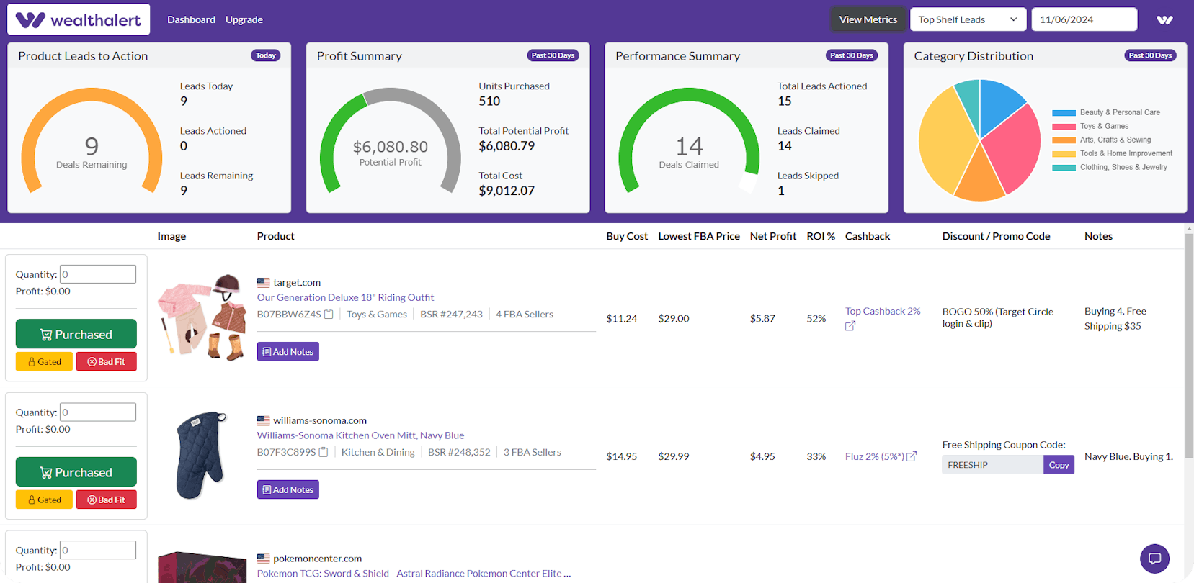Screen dimensions: 1194x583
Task: Click Past 30 Days badge on Profit Summary
Action: click(x=553, y=55)
